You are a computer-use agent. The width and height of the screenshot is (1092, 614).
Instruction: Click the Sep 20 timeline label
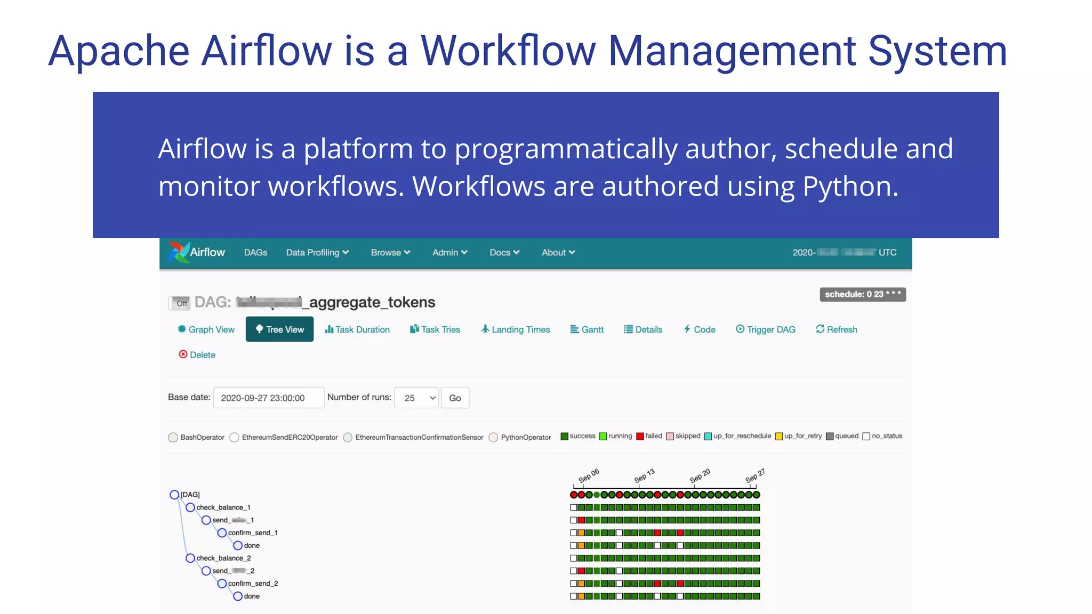700,475
